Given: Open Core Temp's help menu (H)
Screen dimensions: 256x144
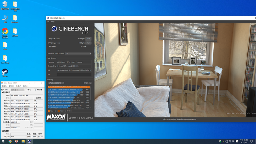Looking at the screenshot, I should (x=26, y=86).
